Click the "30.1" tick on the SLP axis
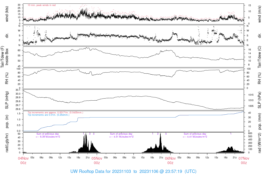The image size is (267, 182). 18,90
